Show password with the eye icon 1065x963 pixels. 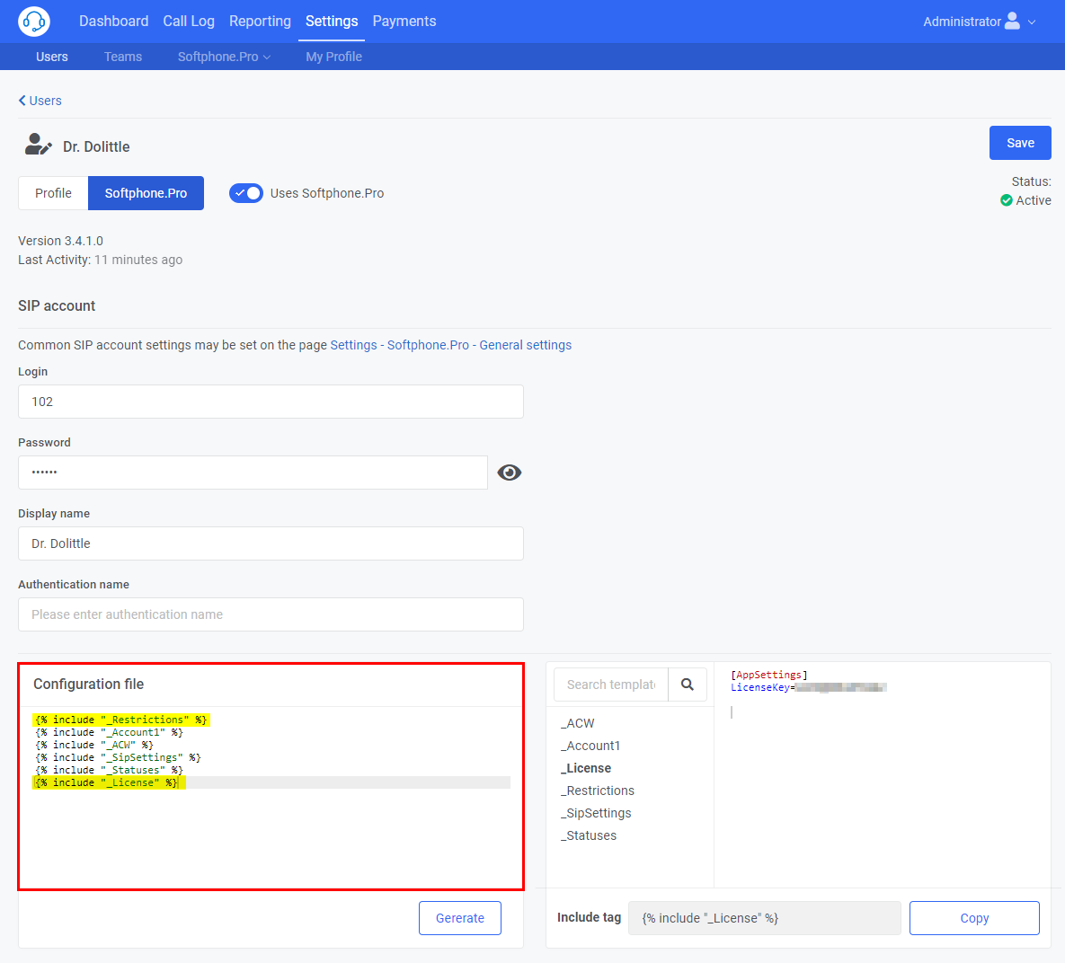[509, 473]
